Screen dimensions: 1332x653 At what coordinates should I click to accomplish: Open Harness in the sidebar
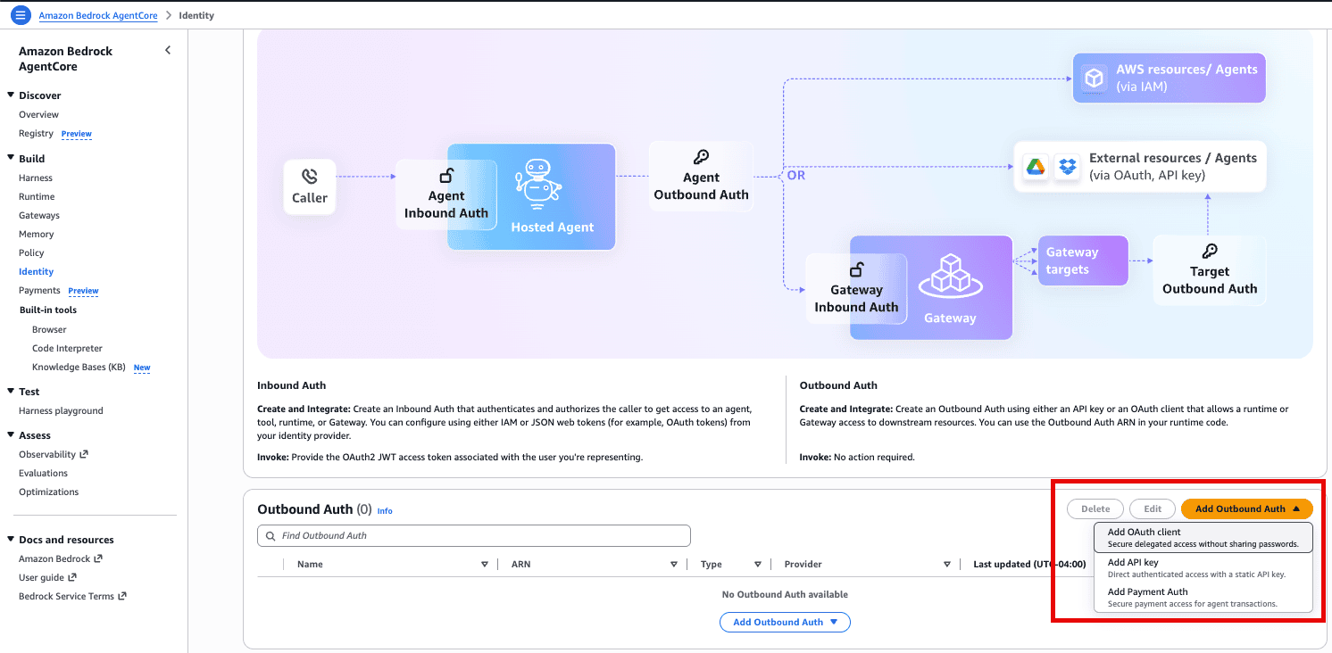[x=36, y=178]
